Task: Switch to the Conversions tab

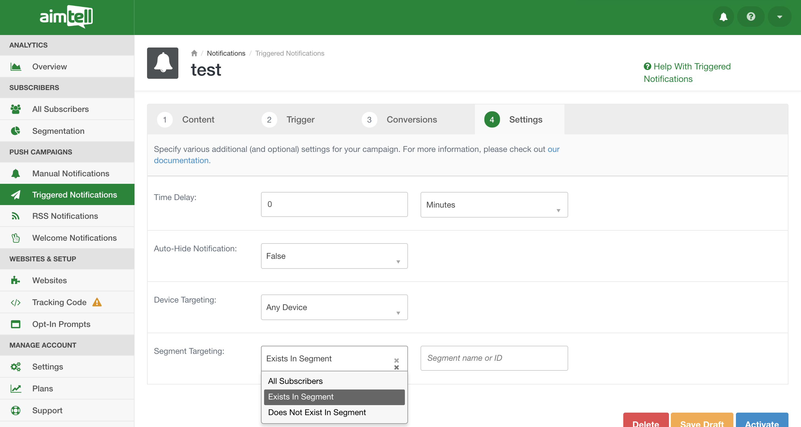Action: 412,119
